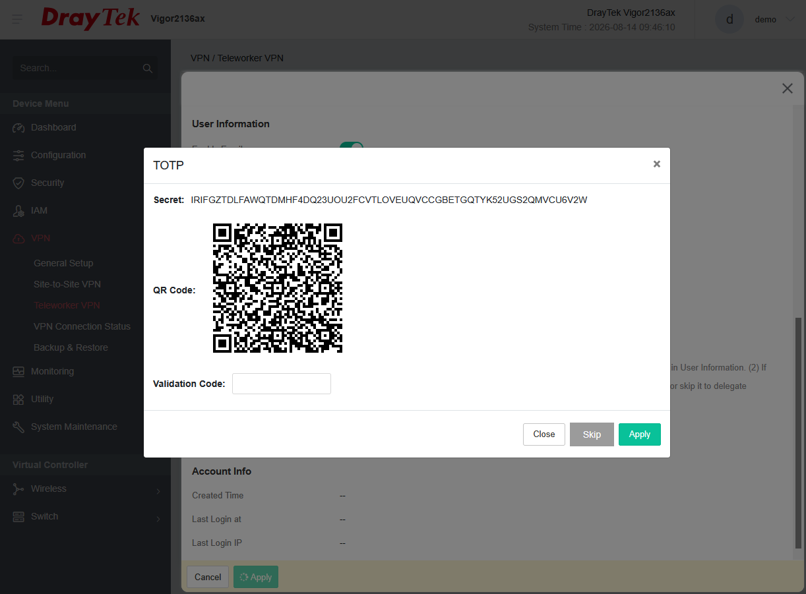This screenshot has width=806, height=594.
Task: Click the Configuration sliders icon
Action: [18, 156]
